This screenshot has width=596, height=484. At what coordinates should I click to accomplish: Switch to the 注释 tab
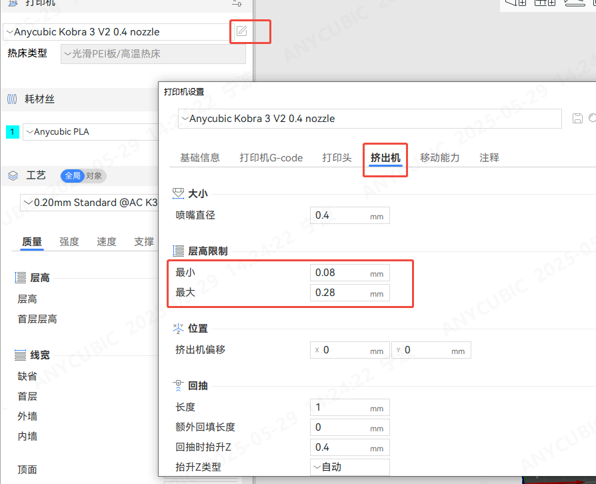pyautogui.click(x=489, y=158)
